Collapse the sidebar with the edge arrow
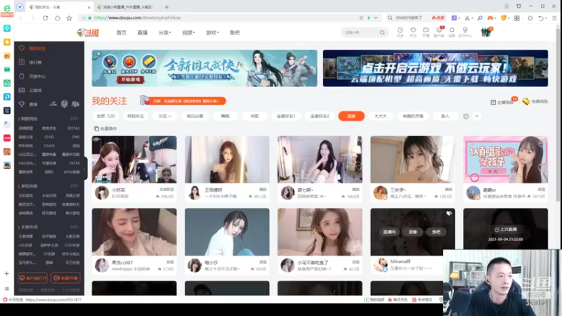562x316 pixels. [85, 169]
